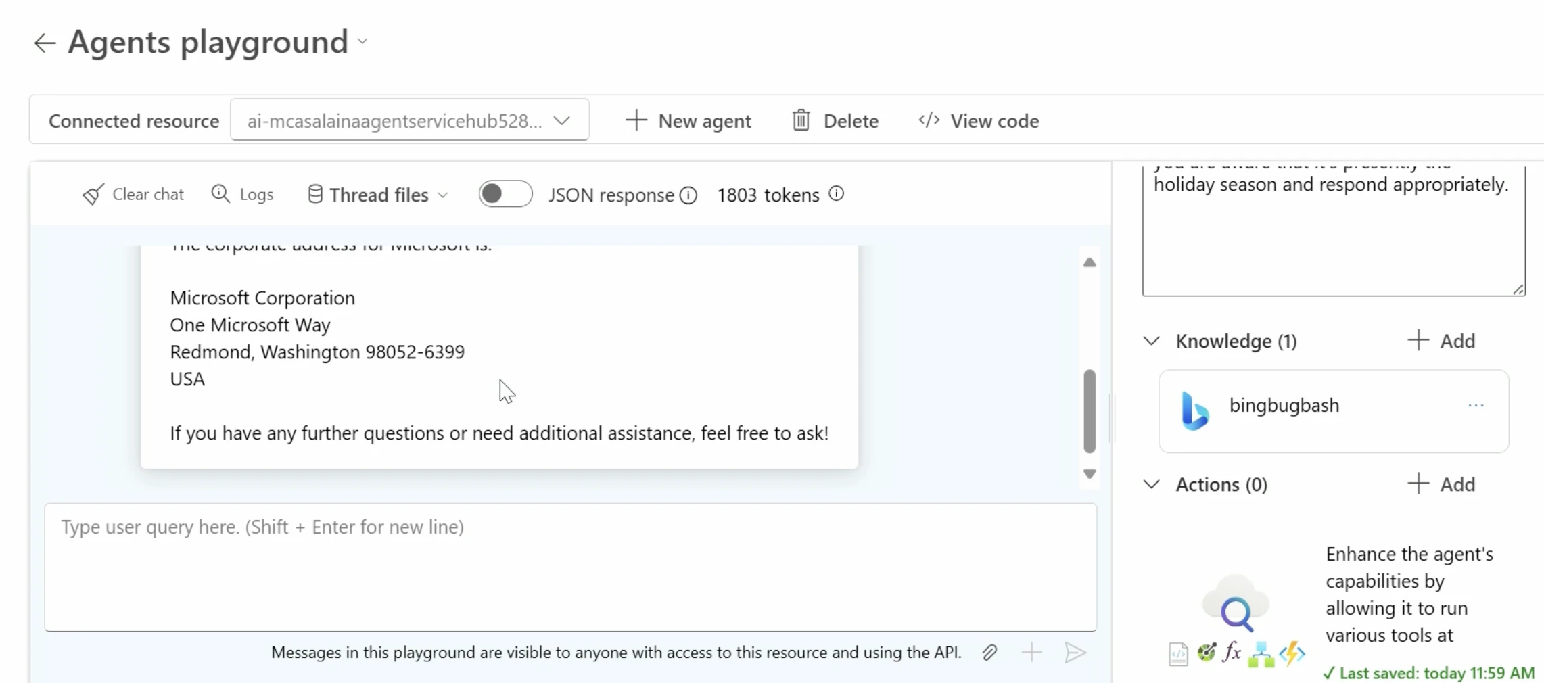Image resolution: width=1544 pixels, height=683 pixels.
Task: Show JSON response info tooltip icon
Action: click(688, 195)
